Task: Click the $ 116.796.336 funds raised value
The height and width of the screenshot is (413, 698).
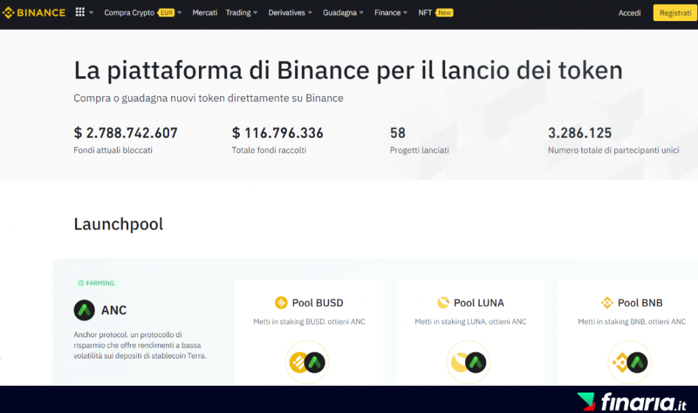Action: (x=277, y=133)
